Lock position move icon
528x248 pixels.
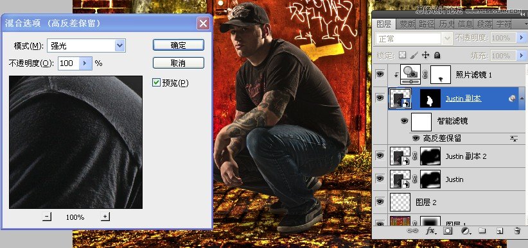(x=426, y=54)
